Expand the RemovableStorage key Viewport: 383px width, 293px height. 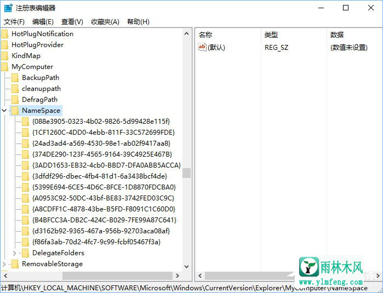coord(5,264)
